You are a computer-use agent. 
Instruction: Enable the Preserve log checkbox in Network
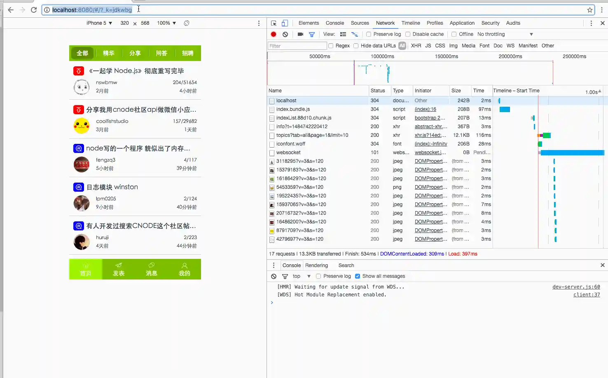tap(369, 34)
